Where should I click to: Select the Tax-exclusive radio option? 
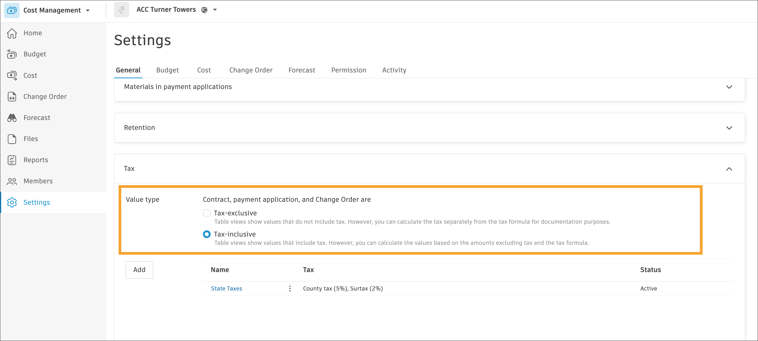(x=207, y=213)
